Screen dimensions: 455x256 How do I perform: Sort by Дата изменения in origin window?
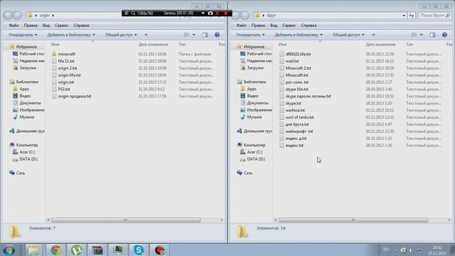(x=153, y=44)
